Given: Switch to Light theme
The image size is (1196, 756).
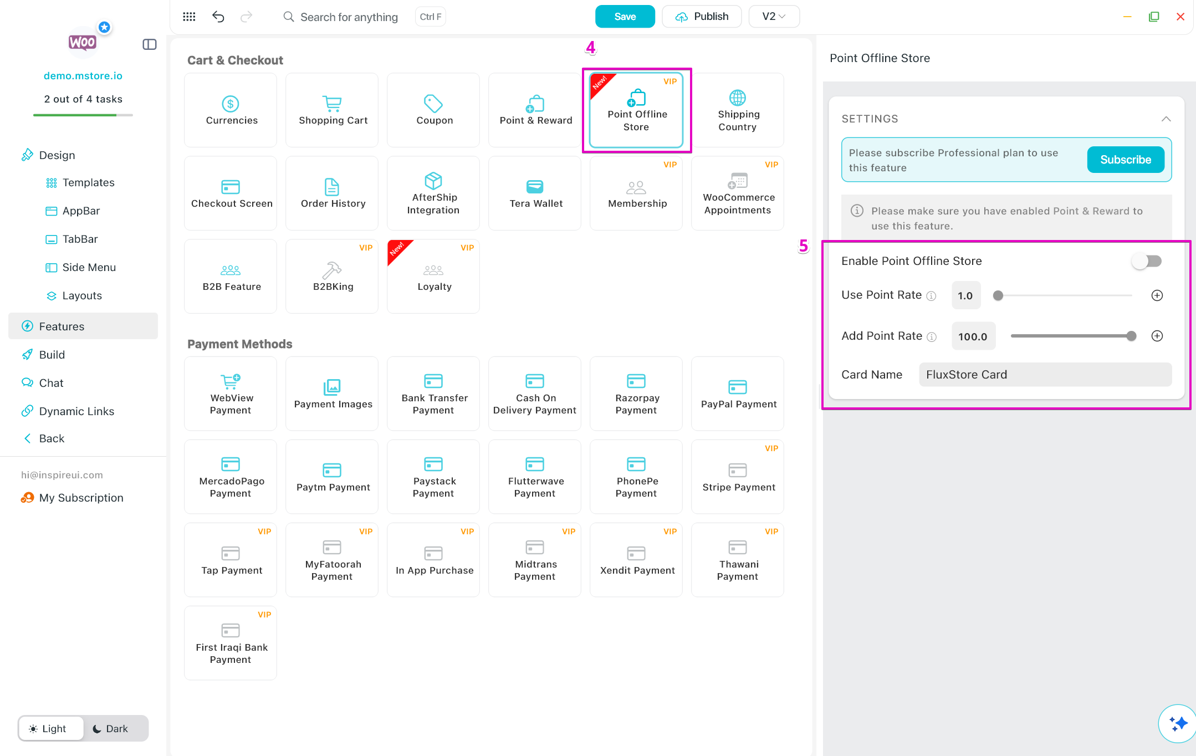Looking at the screenshot, I should tap(51, 728).
